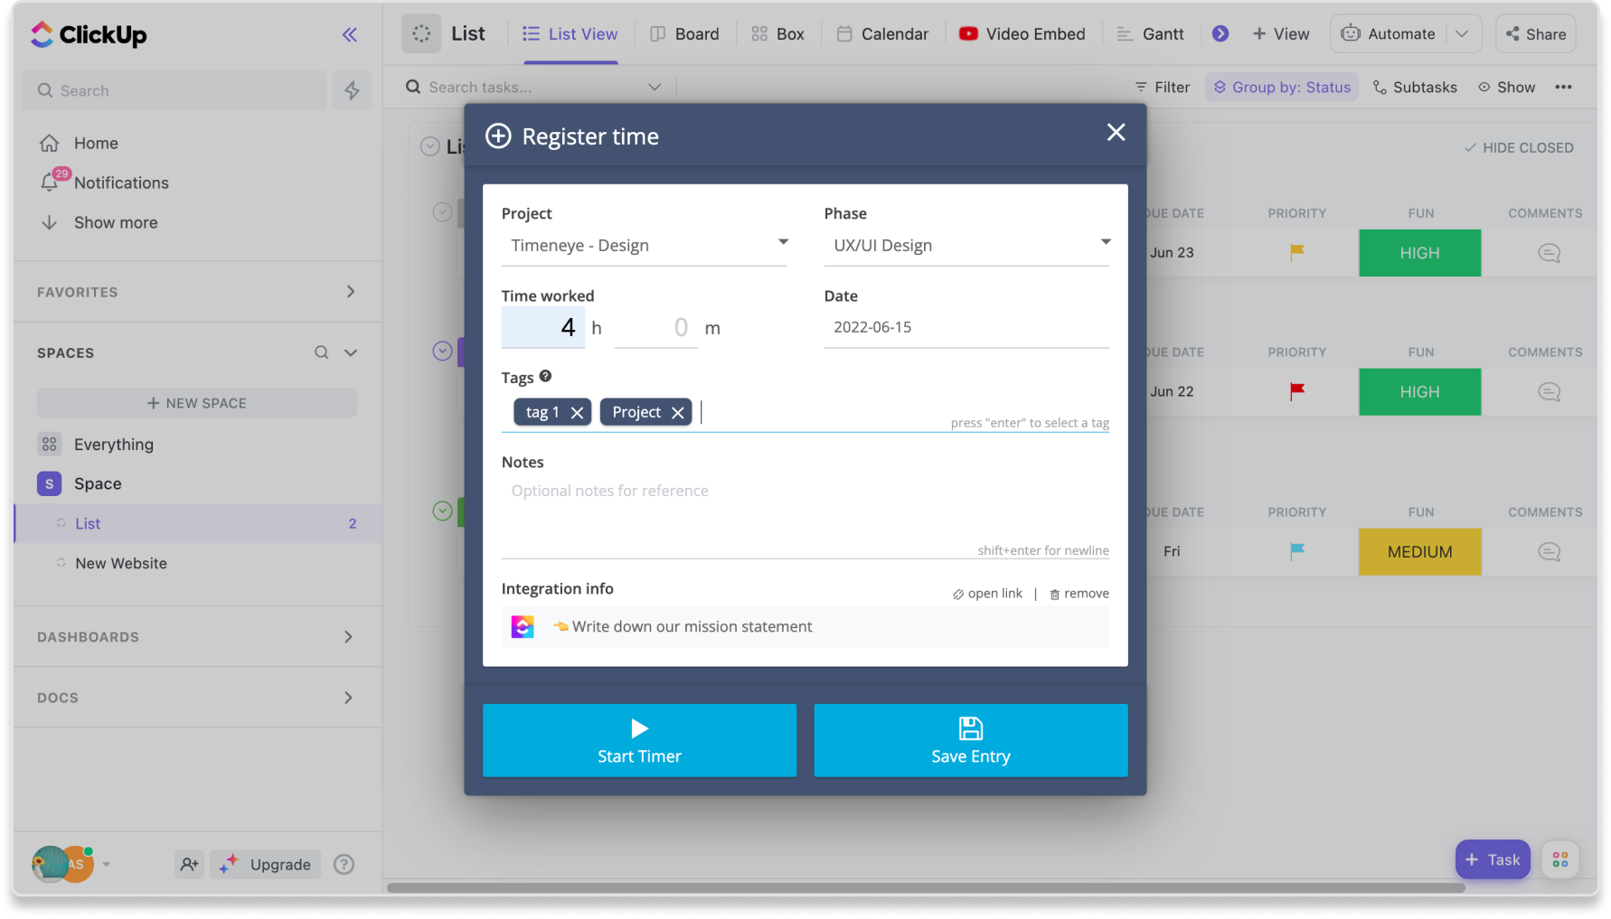Open Notifications bell with badge
This screenshot has width=1611, height=919.
click(52, 181)
